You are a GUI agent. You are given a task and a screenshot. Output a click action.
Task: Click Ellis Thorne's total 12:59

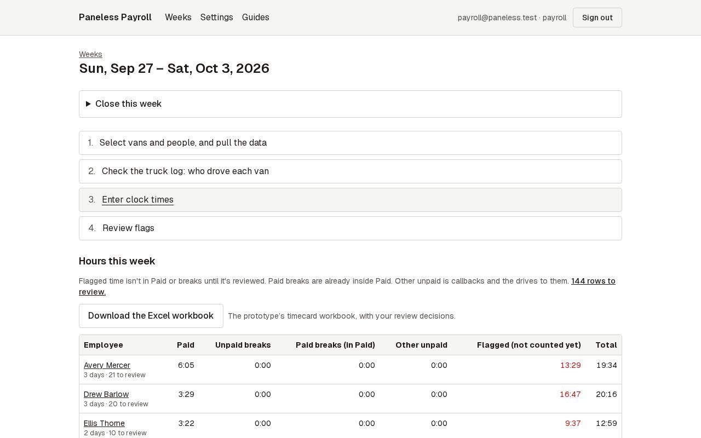point(607,423)
